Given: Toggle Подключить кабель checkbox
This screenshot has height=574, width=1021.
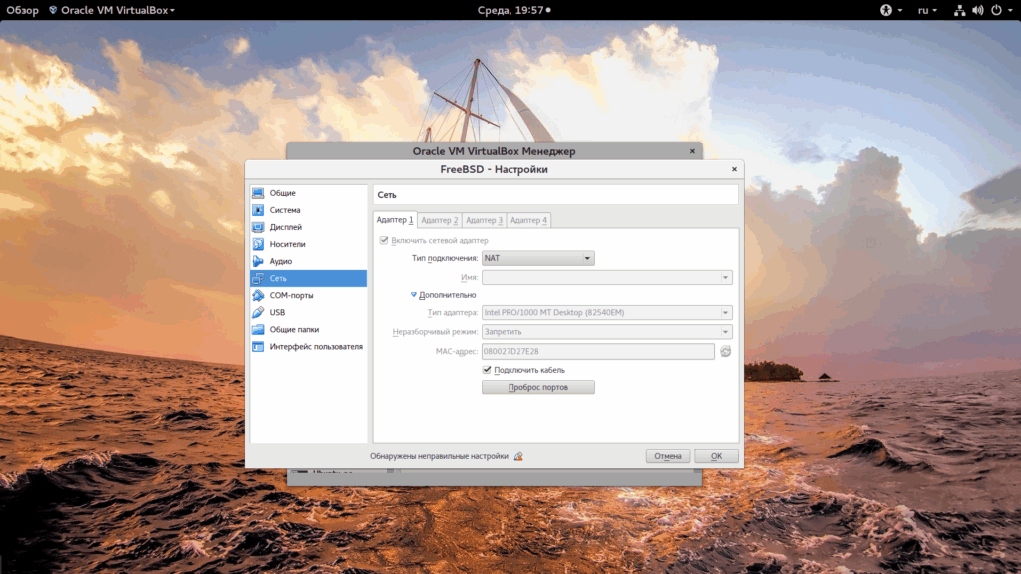Looking at the screenshot, I should click(x=487, y=370).
